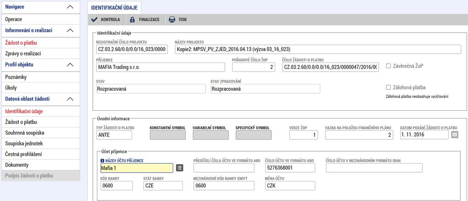The width and height of the screenshot is (468, 201).
Task: Open Žádost o platbu under Informování o realizaci
Action: click(41, 43)
